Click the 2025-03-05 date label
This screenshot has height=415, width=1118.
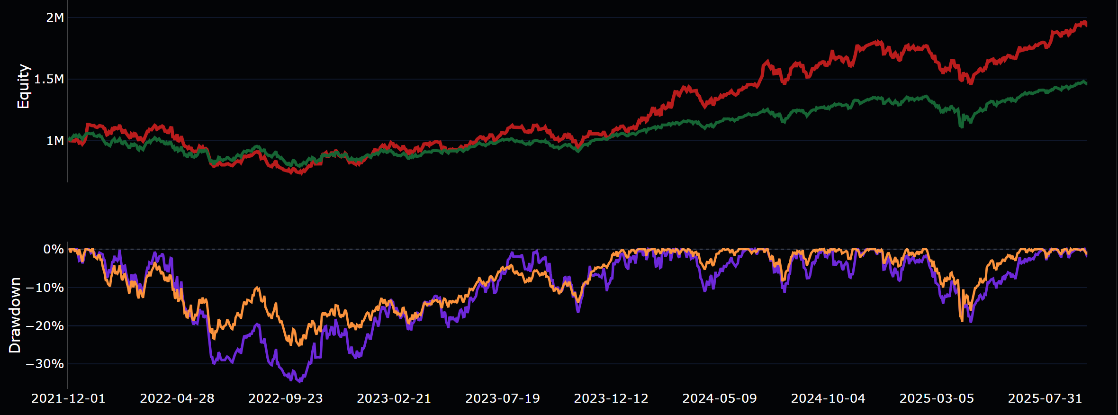click(936, 398)
